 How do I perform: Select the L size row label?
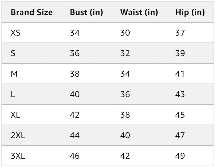point(12,94)
